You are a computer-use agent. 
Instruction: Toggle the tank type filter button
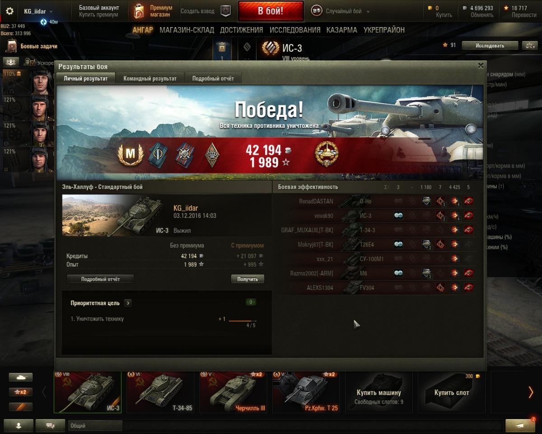pyautogui.click(x=21, y=377)
